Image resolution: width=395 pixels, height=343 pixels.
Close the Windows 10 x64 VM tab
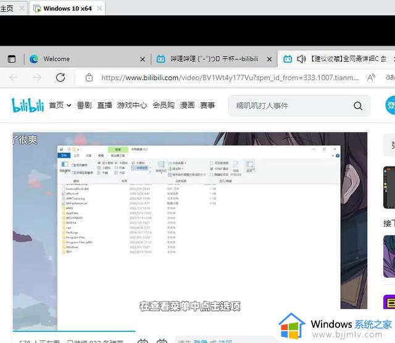point(99,8)
